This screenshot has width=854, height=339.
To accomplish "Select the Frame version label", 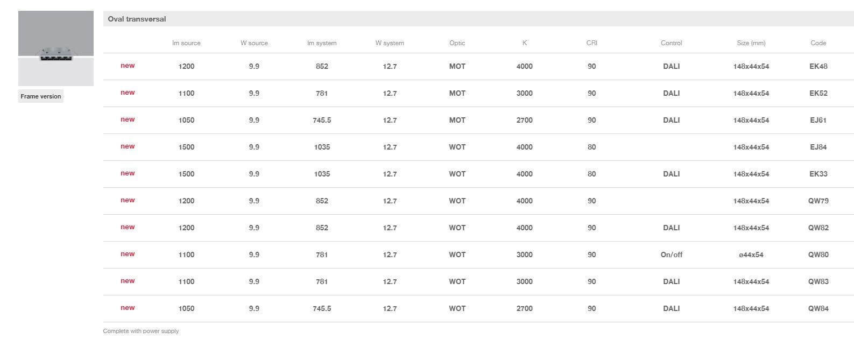I will pyautogui.click(x=41, y=96).
